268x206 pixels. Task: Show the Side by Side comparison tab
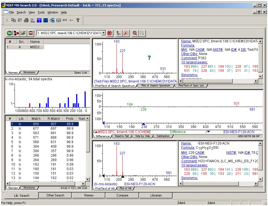[x=143, y=136]
